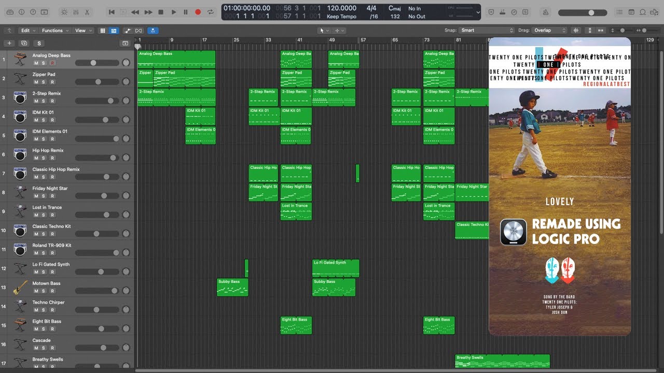Open the Edit menu in tracks area
Viewport: 664px width, 373px height.
[27, 31]
